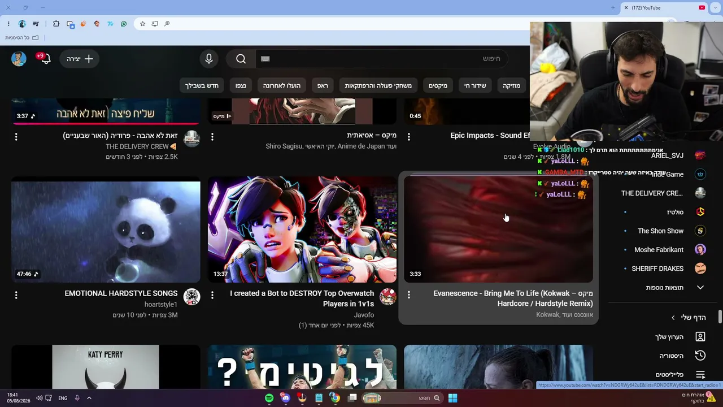Image resolution: width=723 pixels, height=407 pixels.
Task: Open hoartstyle1 channel avatar
Action: [x=191, y=297]
